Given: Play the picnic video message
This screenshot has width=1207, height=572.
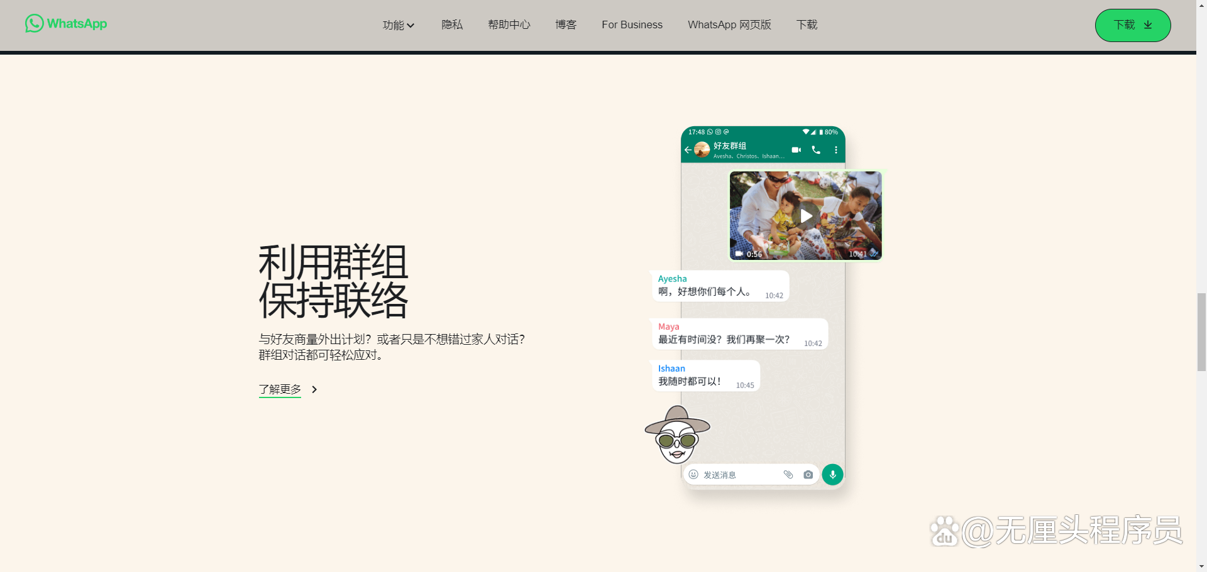Looking at the screenshot, I should tap(806, 216).
